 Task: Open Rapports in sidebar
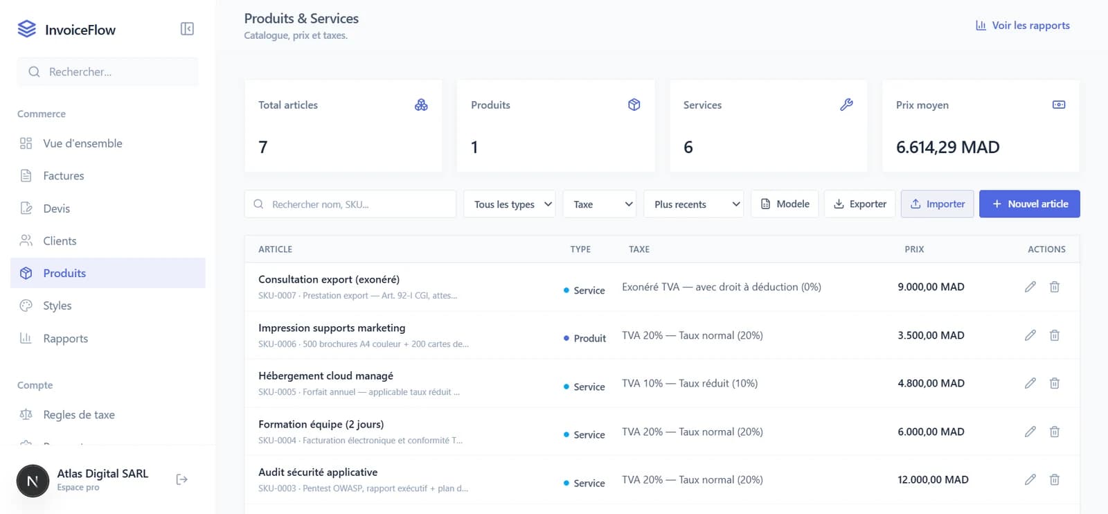[108, 339]
